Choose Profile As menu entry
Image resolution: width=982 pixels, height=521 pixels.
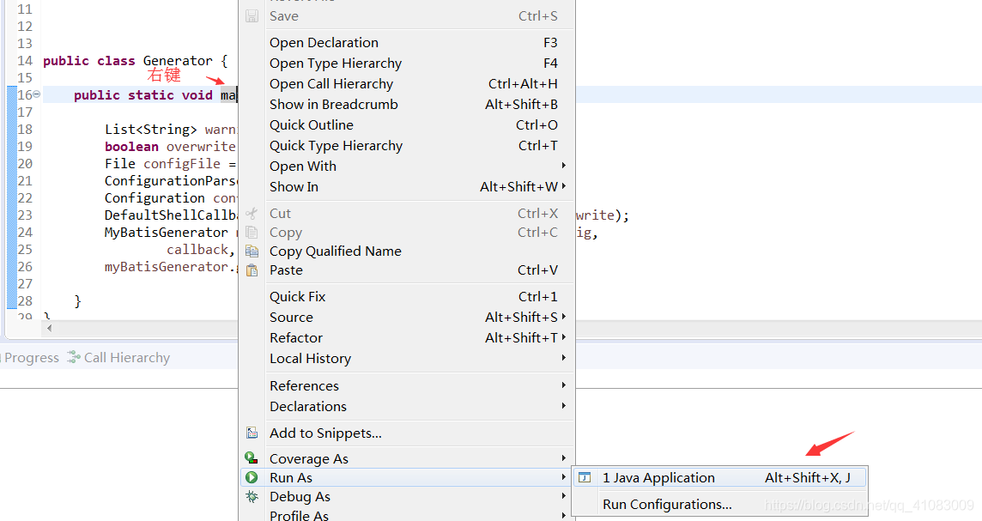(407, 515)
